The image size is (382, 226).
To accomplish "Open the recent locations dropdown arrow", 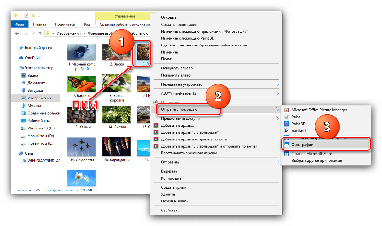I will tap(34, 33).
